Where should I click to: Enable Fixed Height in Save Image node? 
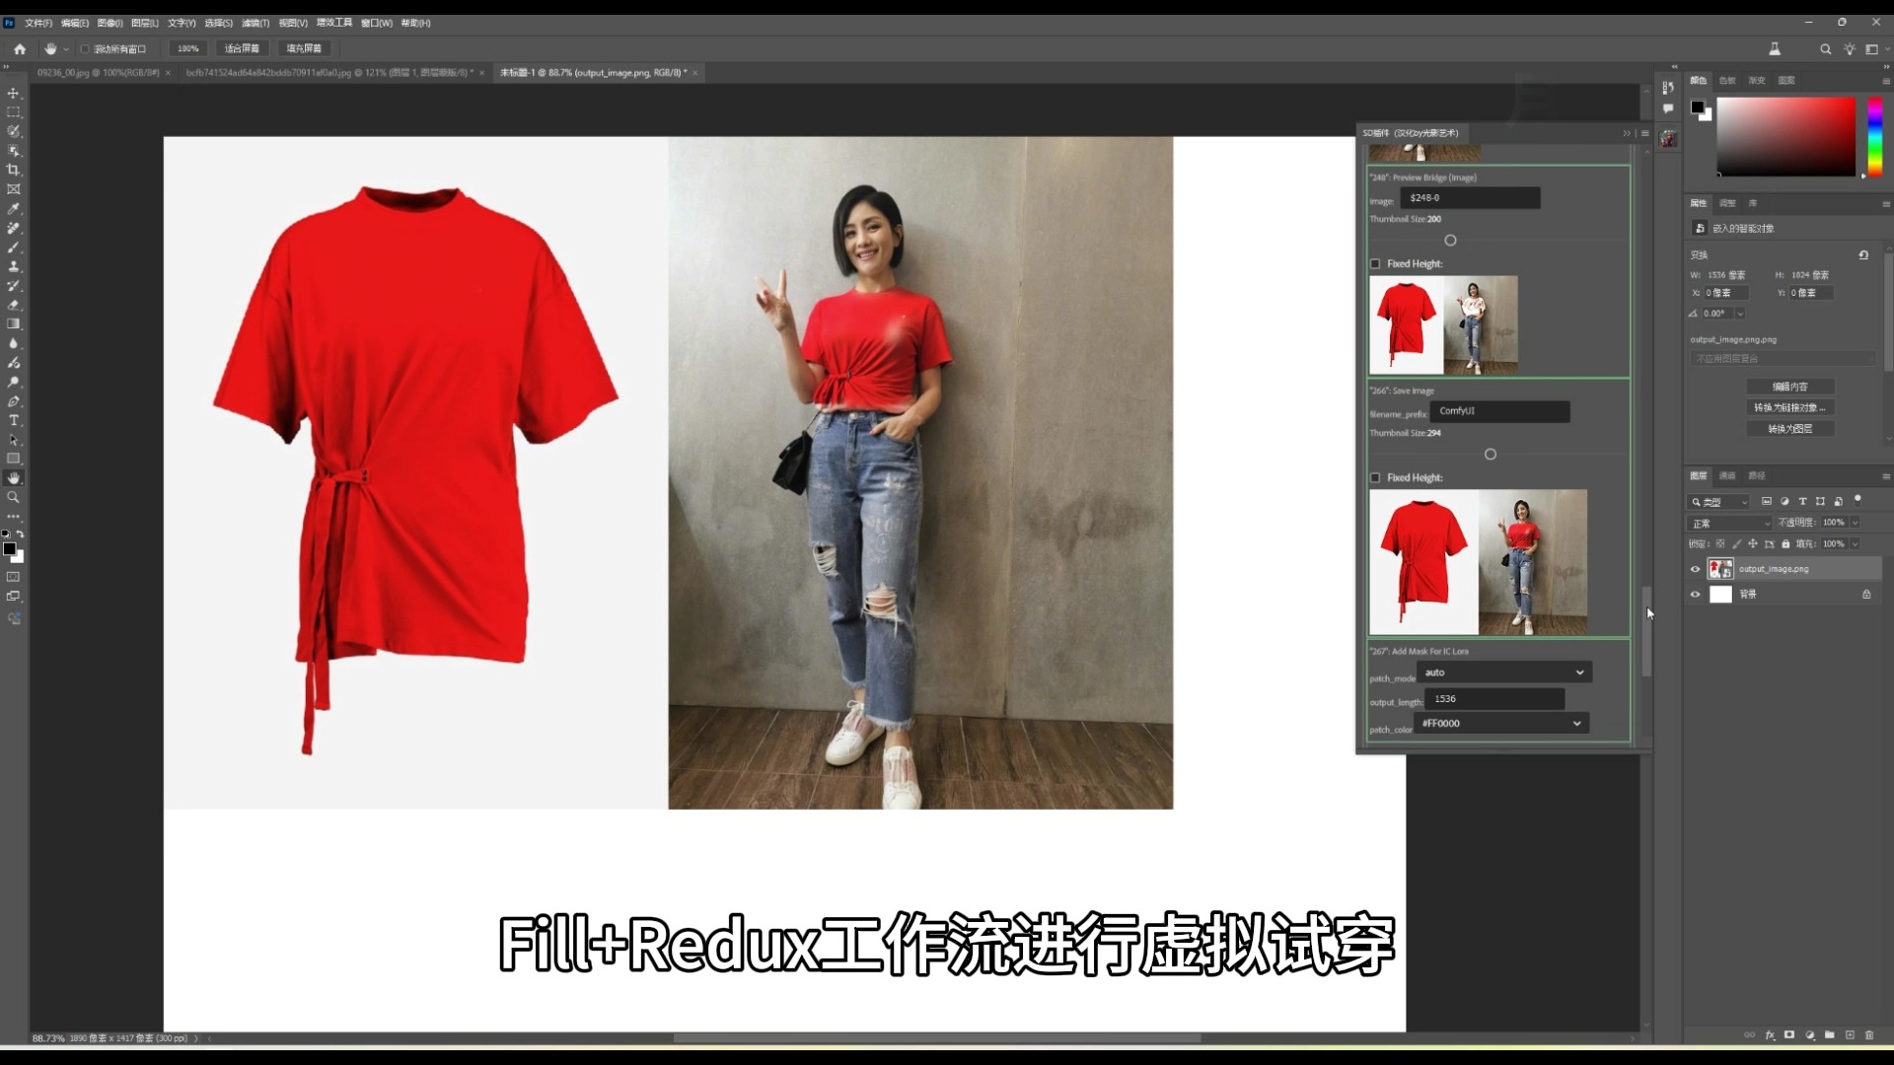pyautogui.click(x=1376, y=477)
